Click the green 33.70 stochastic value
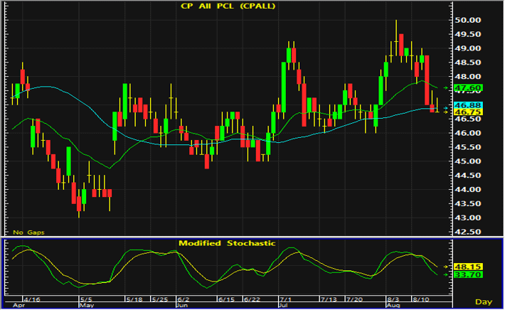Image resolution: width=505 pixels, height=310 pixels. point(468,274)
